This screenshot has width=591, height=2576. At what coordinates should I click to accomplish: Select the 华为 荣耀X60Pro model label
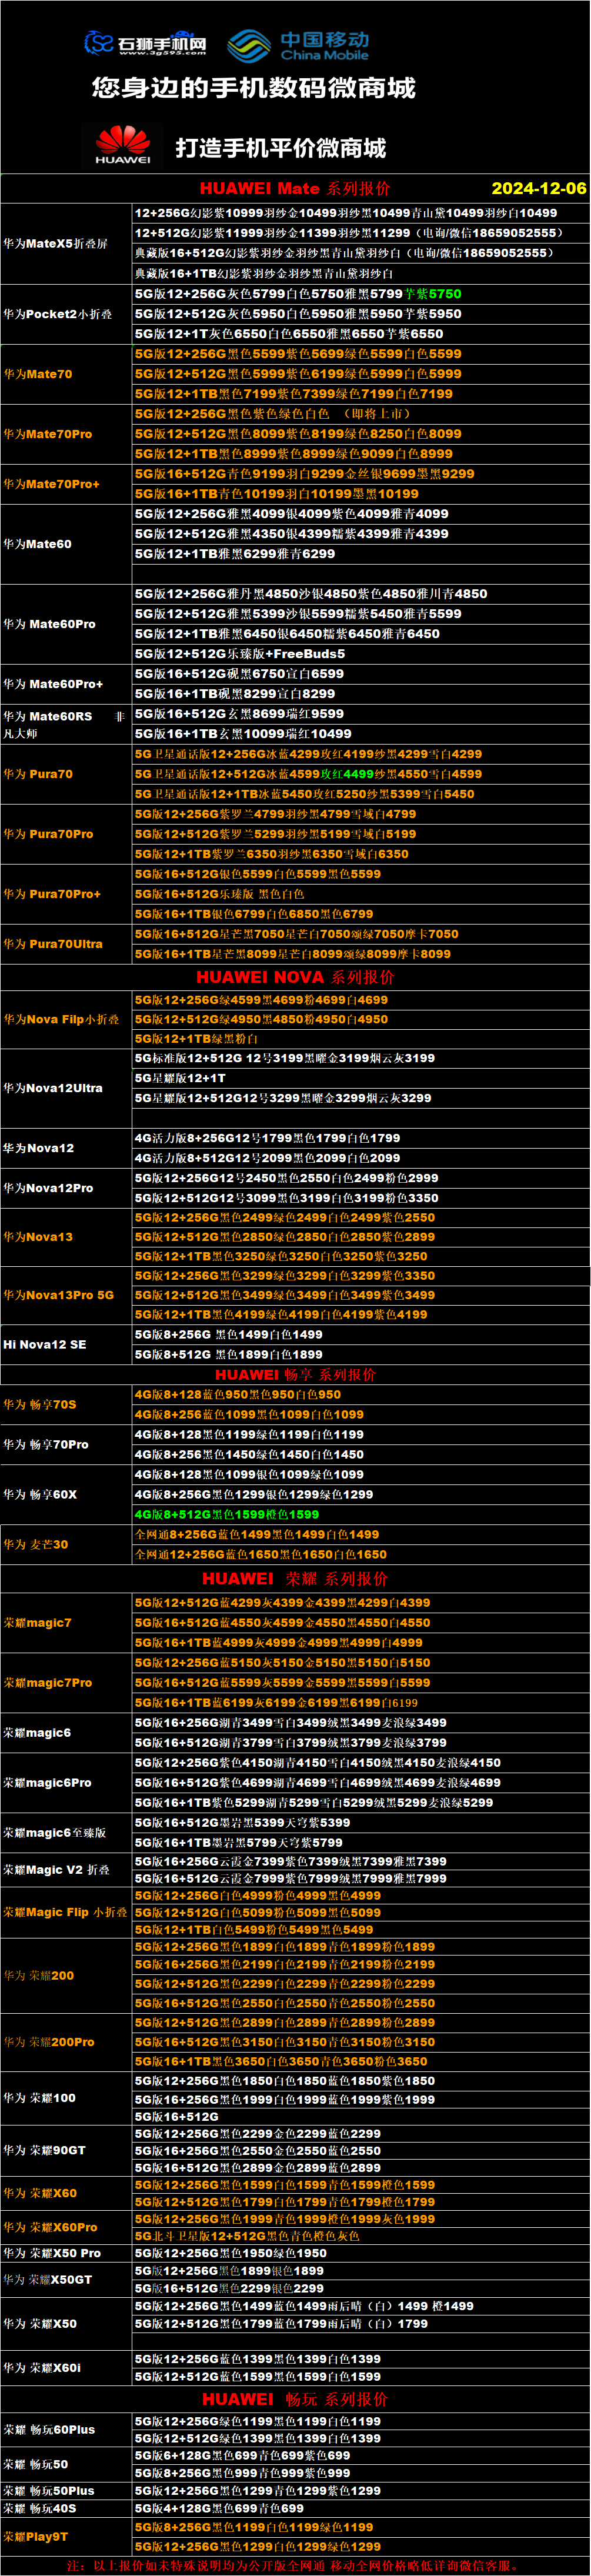(x=50, y=2227)
